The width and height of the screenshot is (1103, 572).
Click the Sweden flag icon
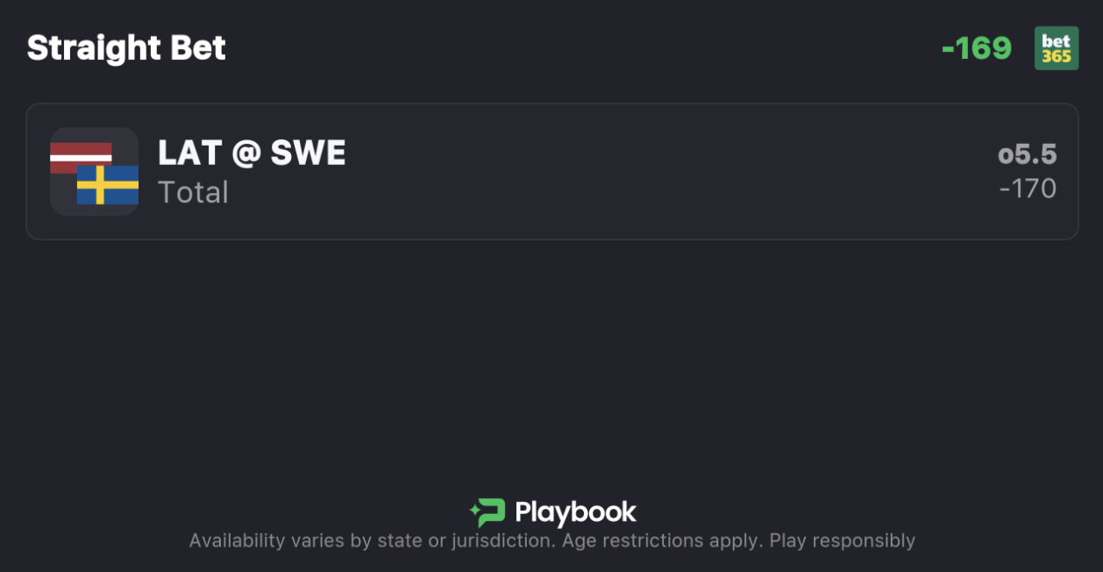click(x=109, y=185)
